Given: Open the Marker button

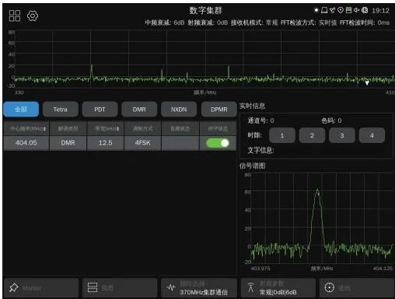Looking at the screenshot, I should [x=41, y=287].
